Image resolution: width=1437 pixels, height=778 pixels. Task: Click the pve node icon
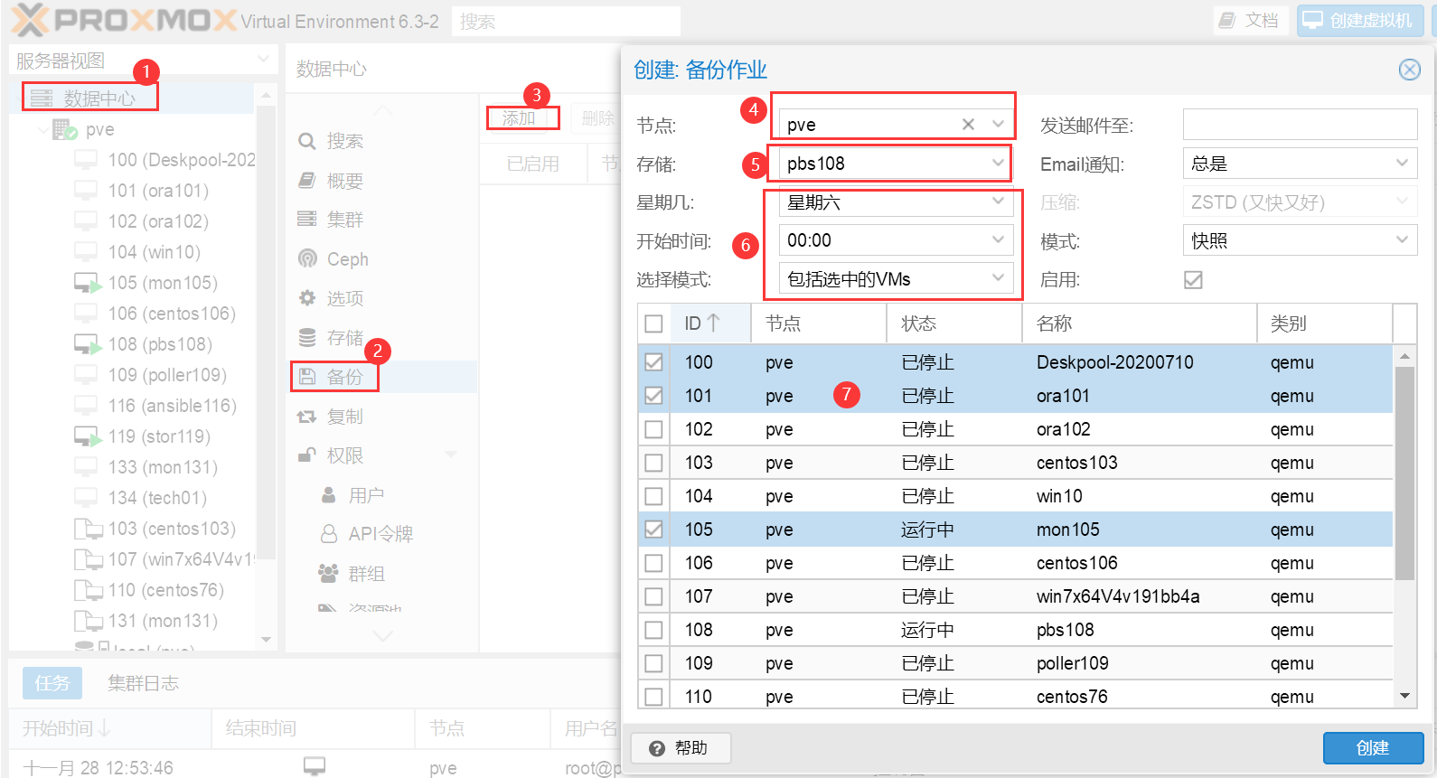[64, 130]
